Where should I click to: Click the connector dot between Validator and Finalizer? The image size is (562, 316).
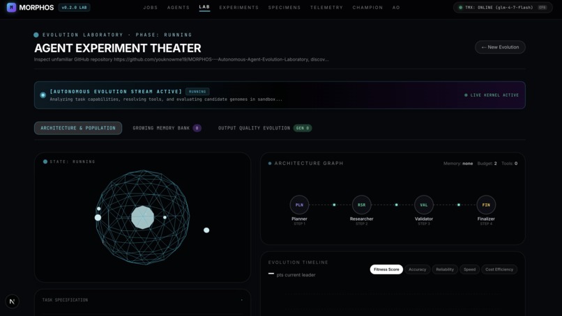pos(458,205)
